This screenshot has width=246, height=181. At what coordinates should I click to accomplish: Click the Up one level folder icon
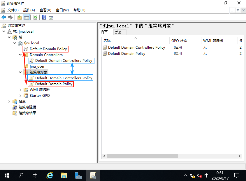click(x=20, y=17)
